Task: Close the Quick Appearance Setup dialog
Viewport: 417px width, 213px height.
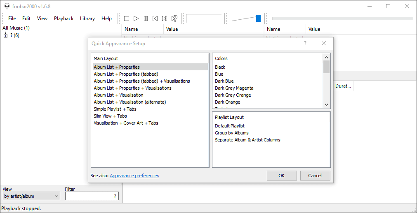Action: [324, 43]
